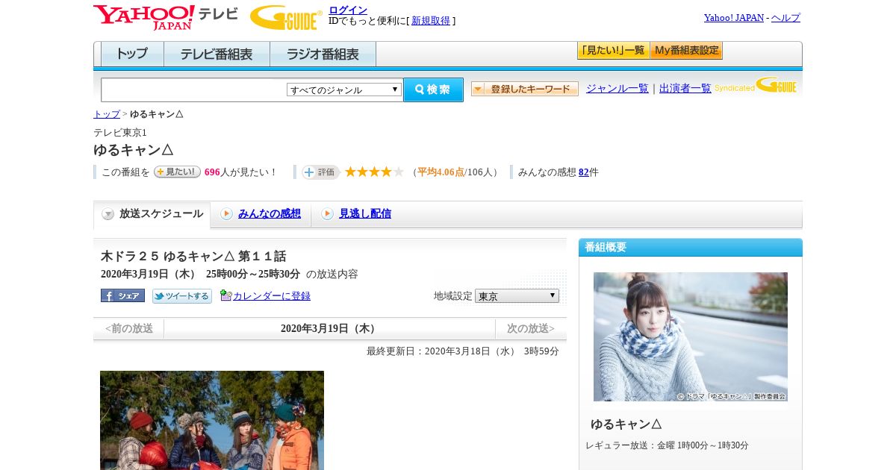The height and width of the screenshot is (470, 896).
Task: Open the 「見たい!」一覧 button
Action: coord(613,51)
